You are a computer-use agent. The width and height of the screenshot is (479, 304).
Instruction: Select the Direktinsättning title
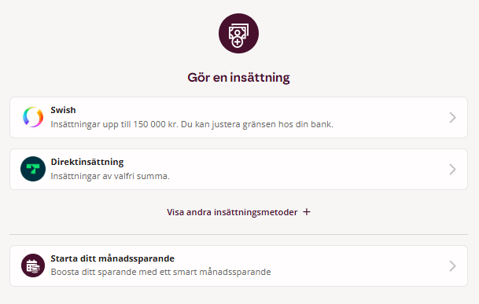[87, 162]
